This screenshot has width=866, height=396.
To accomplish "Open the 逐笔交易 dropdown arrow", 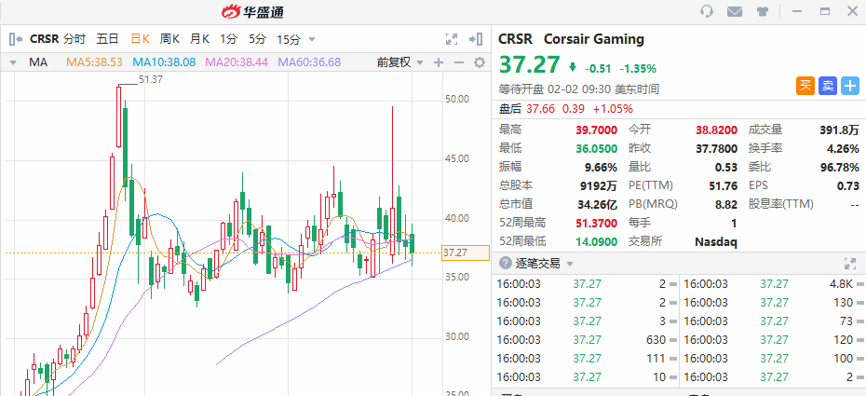I will tap(570, 264).
